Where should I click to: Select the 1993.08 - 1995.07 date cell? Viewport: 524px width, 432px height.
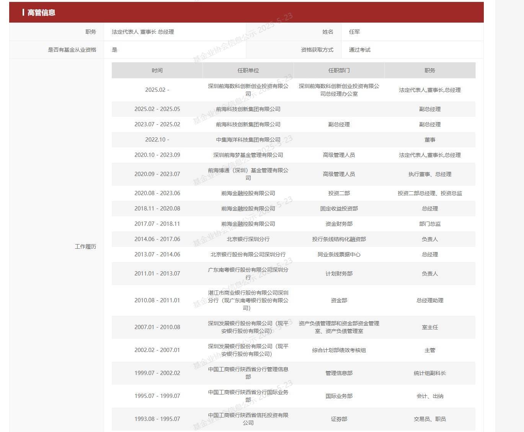(157, 419)
